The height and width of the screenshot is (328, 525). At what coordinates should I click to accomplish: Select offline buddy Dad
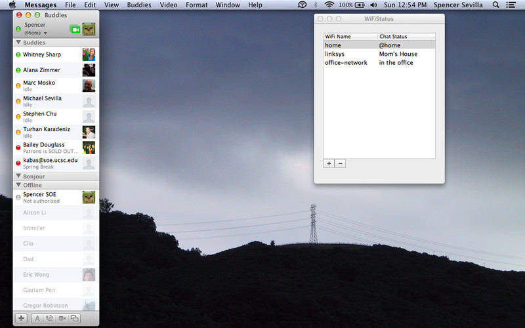(x=56, y=258)
